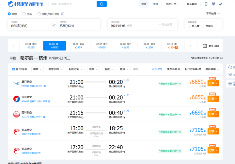Screen dimensions: 235x164
Task: Expand the airline company (航空公司) filter
Action: coord(55,69)
